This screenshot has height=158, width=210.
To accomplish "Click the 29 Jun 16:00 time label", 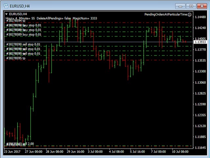I will pyautogui.click(x=75, y=152).
